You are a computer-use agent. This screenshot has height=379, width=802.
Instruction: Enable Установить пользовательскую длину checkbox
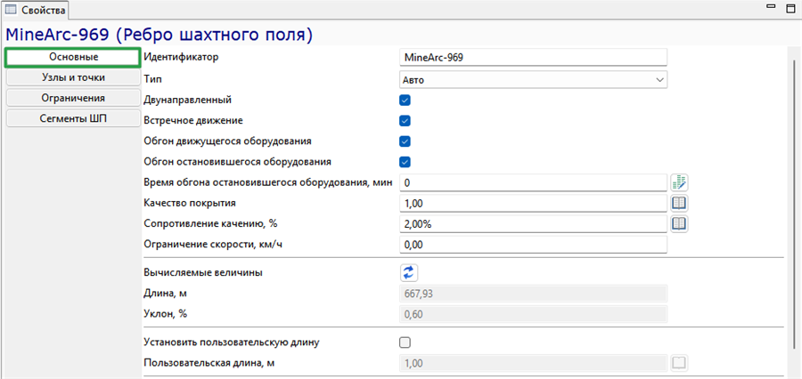pyautogui.click(x=405, y=343)
